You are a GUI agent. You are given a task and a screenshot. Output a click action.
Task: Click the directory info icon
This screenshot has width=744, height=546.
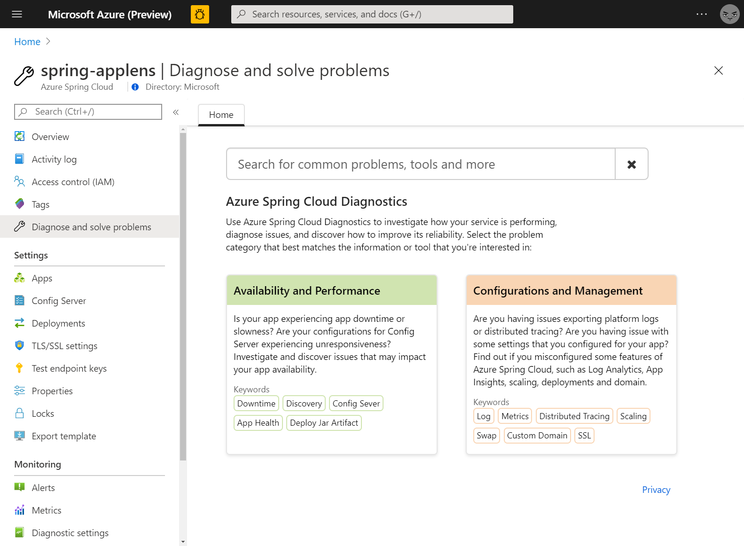135,87
